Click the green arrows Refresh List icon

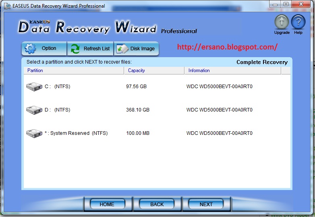[75, 49]
